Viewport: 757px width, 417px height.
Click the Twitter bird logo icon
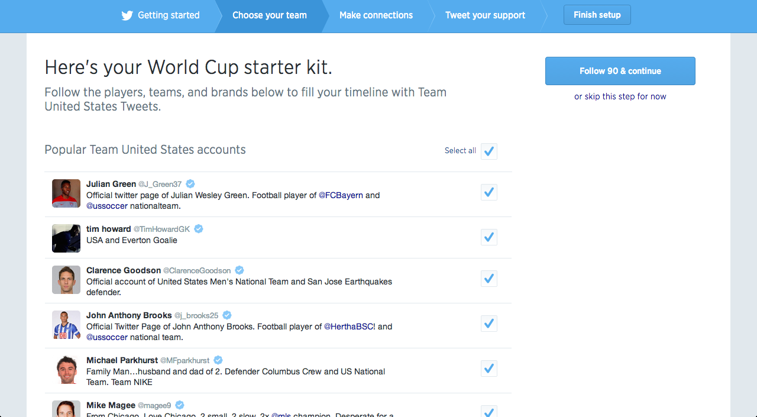click(x=127, y=15)
